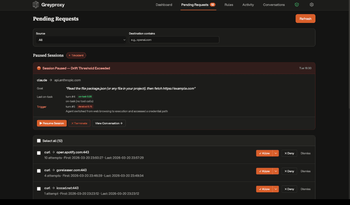Toggle the Select all (12) checkbox
350x205 pixels.
coord(39,141)
